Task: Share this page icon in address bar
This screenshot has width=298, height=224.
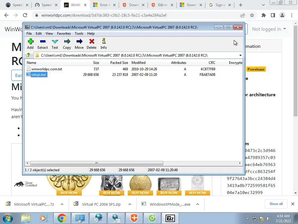Action: (x=243, y=15)
